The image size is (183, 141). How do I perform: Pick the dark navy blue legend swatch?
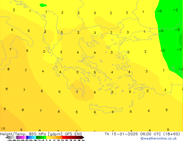[x=27, y=137]
